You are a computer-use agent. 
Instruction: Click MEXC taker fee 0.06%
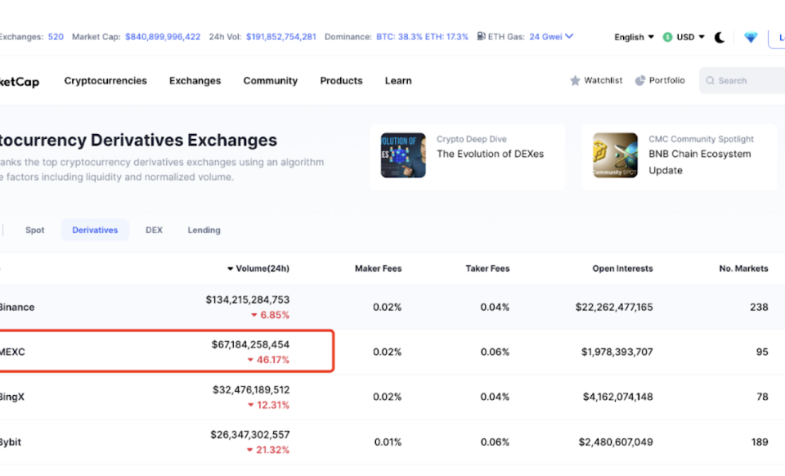(495, 352)
